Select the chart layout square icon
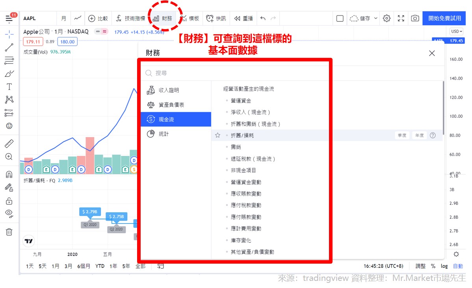This screenshot has width=472, height=288. coord(340,19)
